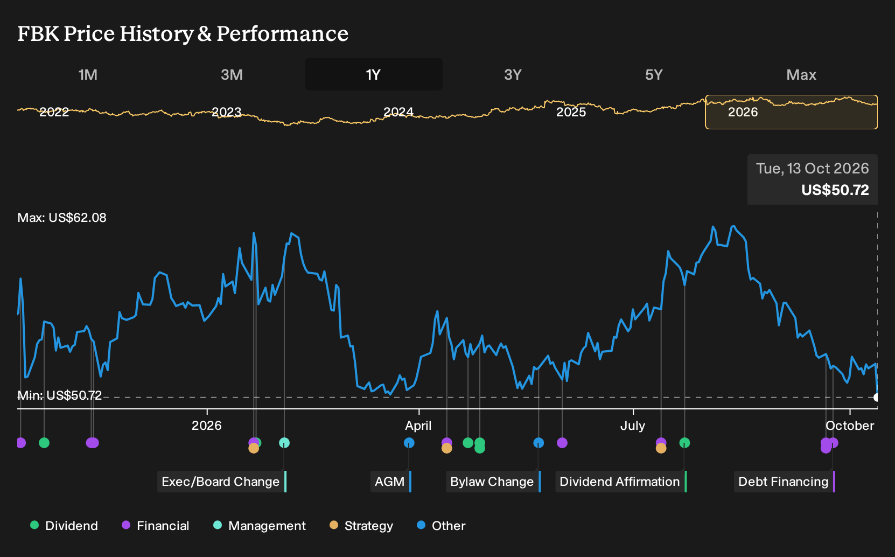Click the orange Strategy dot after July

click(x=661, y=448)
